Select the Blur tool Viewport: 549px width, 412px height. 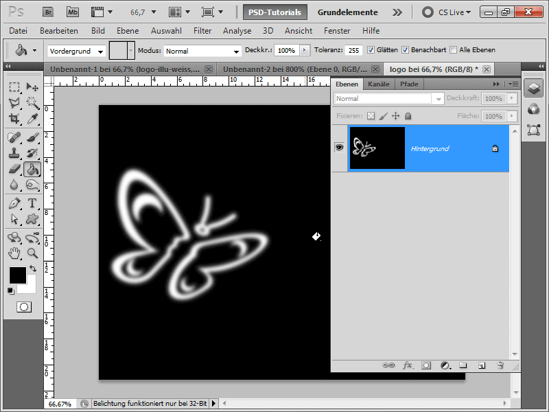pyautogui.click(x=14, y=185)
